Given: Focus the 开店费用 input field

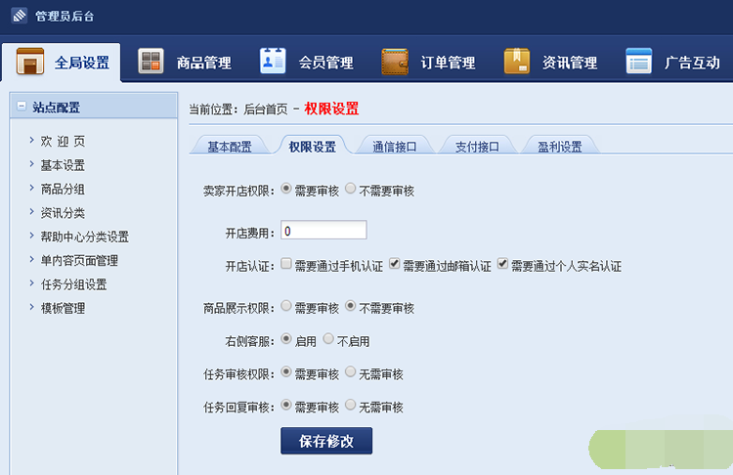Looking at the screenshot, I should (x=323, y=230).
